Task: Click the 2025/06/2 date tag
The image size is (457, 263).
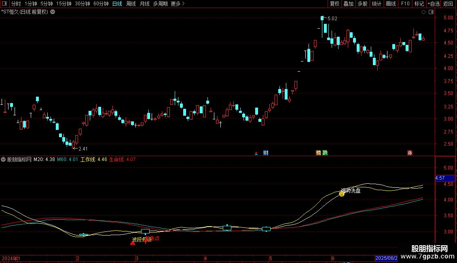Action: (386, 258)
